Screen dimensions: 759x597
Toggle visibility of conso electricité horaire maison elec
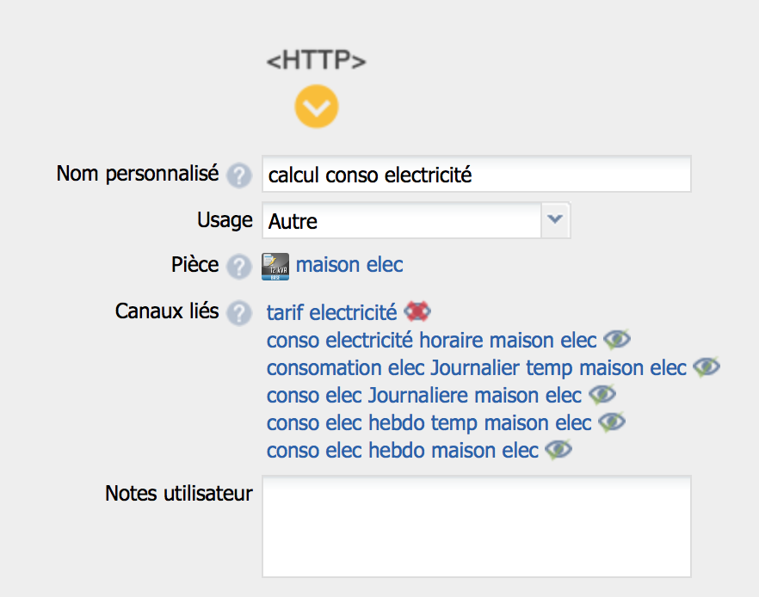617,339
